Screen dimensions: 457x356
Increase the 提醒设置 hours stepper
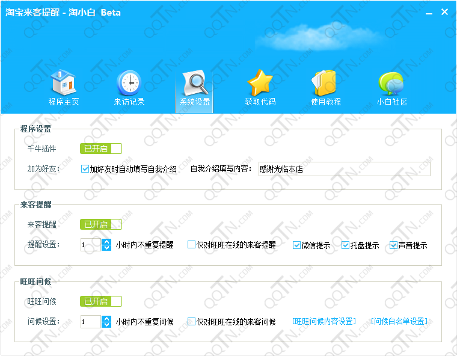click(x=106, y=242)
